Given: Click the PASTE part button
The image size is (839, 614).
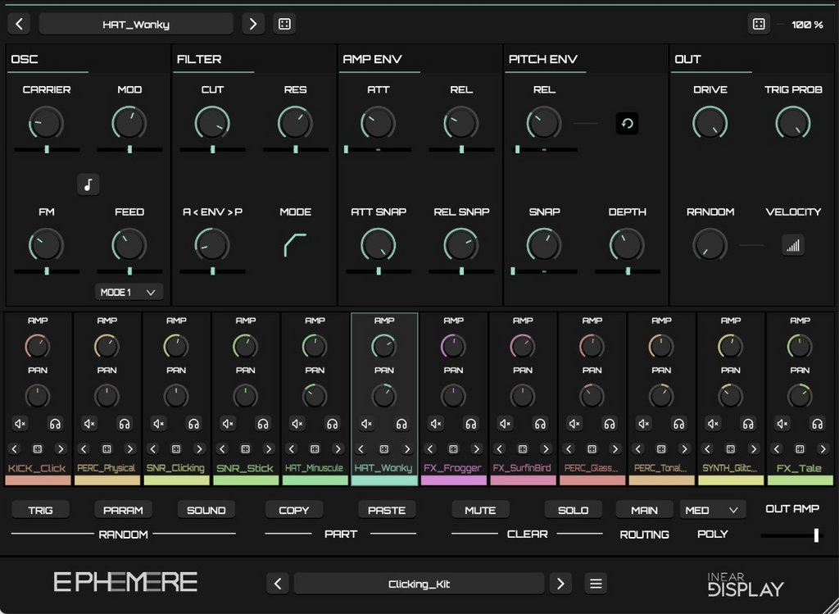Looking at the screenshot, I should [x=387, y=510].
